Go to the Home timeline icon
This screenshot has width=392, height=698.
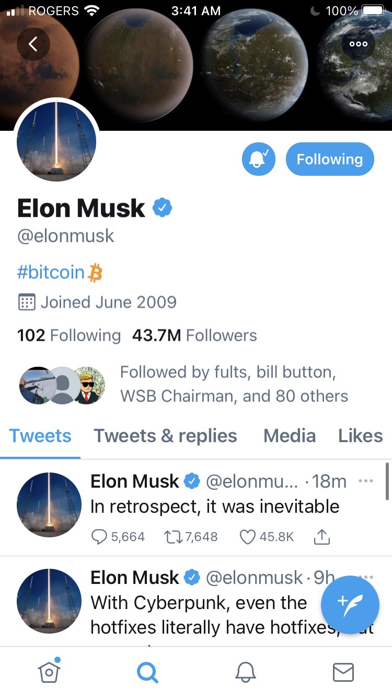49,672
